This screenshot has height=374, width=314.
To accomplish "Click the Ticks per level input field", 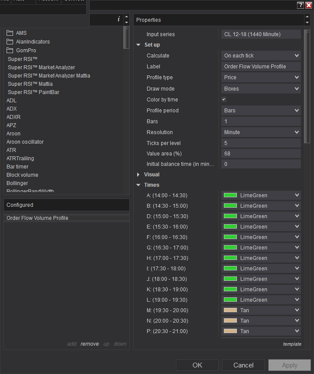I will 261,143.
